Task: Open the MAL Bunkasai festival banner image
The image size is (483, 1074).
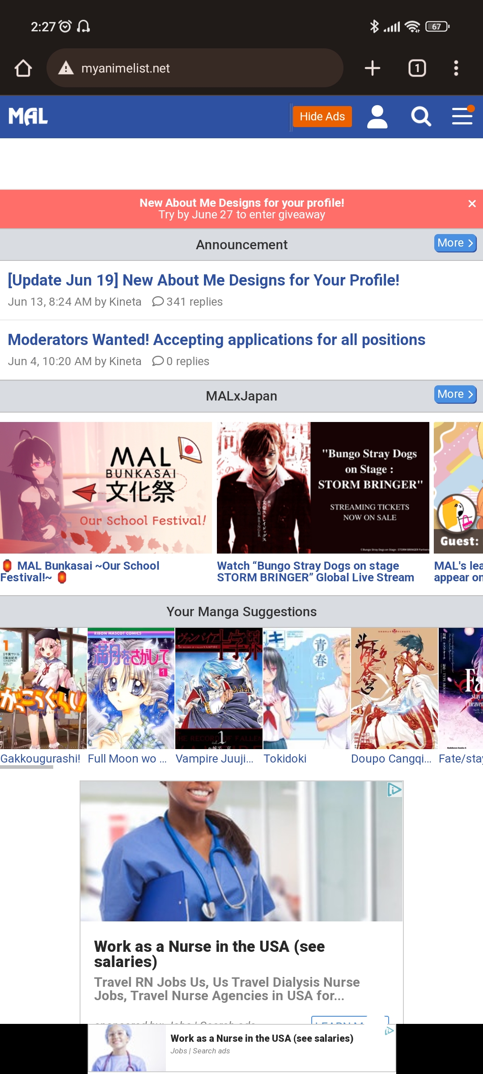Action: pyautogui.click(x=106, y=488)
